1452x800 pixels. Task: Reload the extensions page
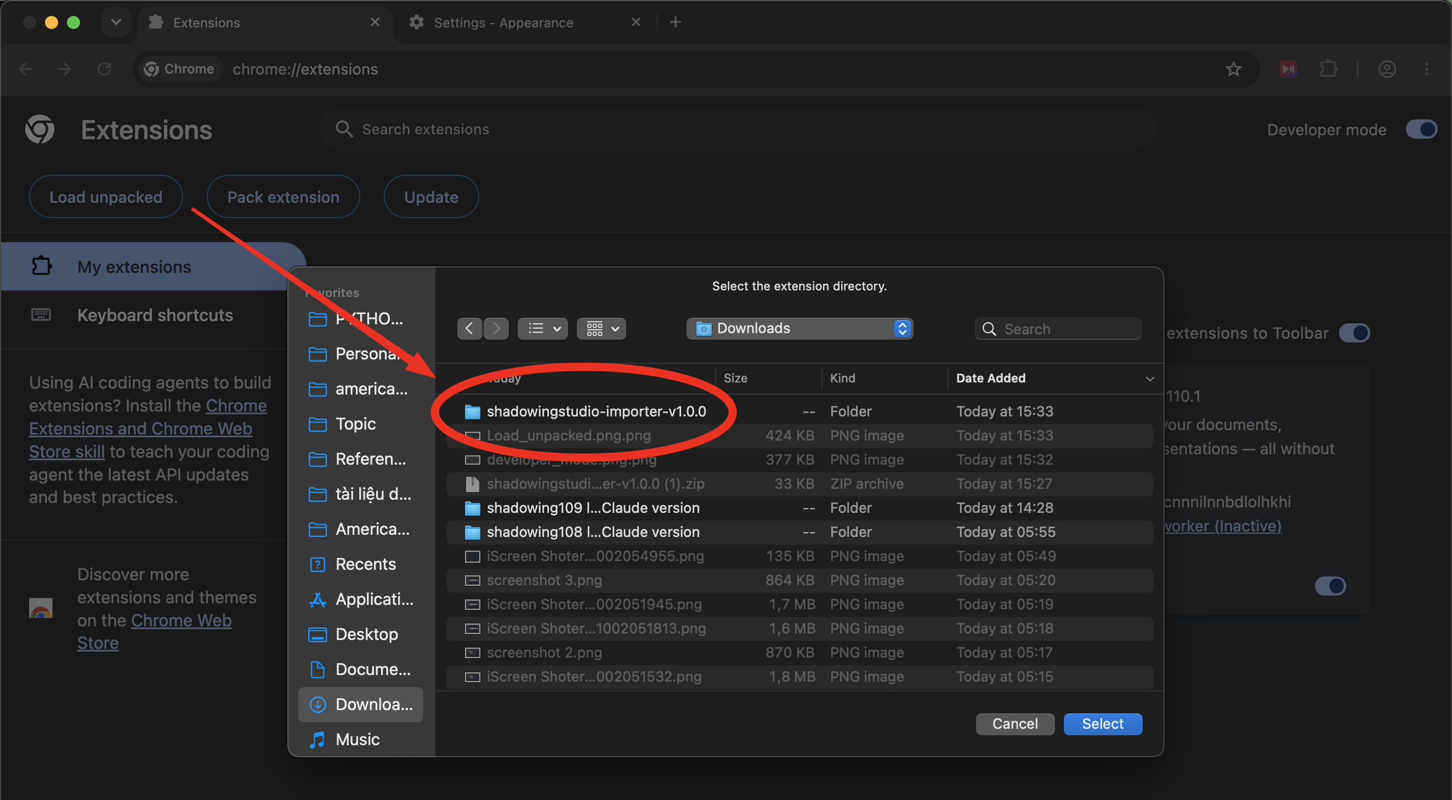click(x=104, y=68)
